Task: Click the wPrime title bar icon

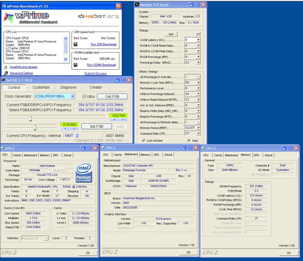Action: pyautogui.click(x=4, y=6)
